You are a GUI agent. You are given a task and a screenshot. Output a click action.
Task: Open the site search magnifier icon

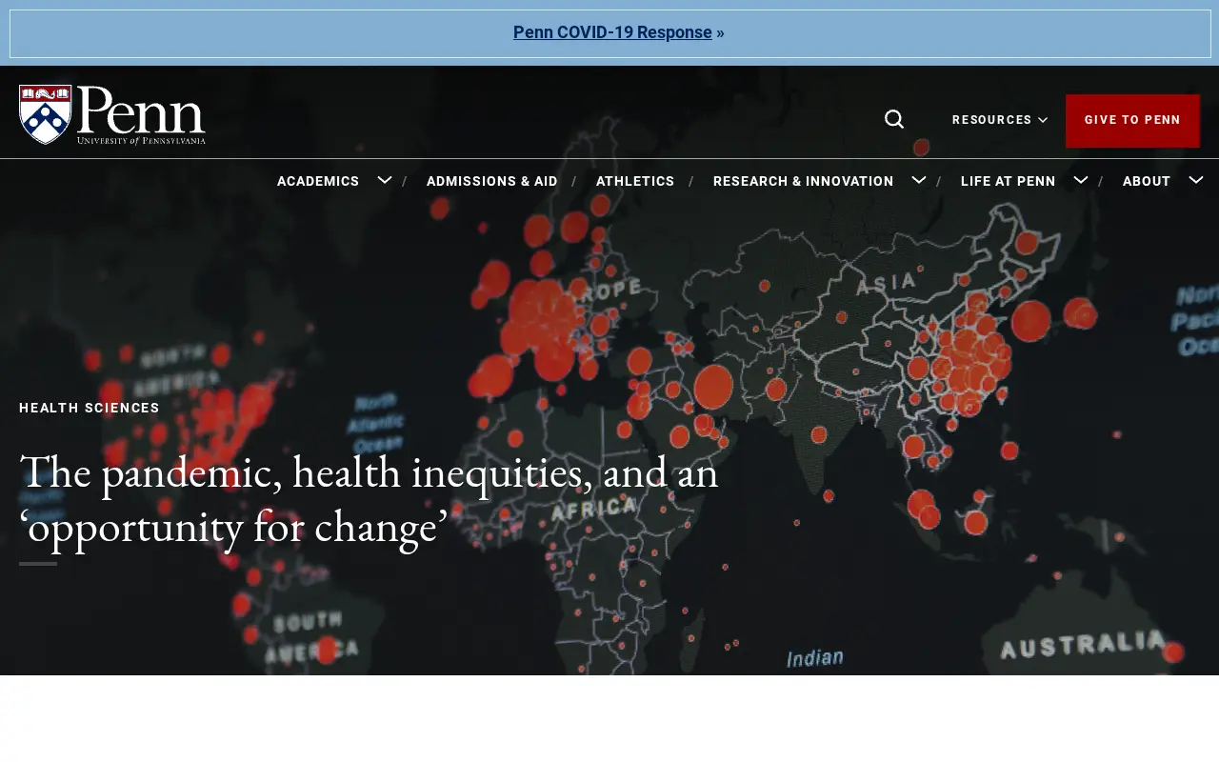(x=894, y=119)
